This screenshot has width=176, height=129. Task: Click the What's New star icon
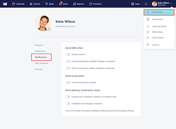point(148,32)
